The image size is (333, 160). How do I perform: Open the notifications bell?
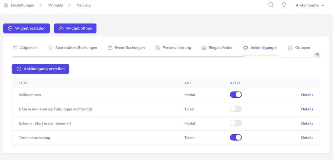284,5
